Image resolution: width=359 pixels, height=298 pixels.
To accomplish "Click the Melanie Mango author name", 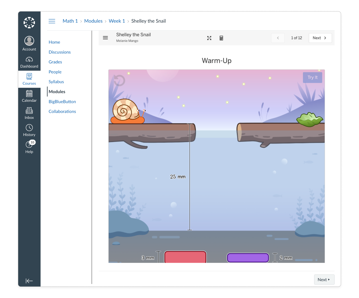I will [127, 41].
